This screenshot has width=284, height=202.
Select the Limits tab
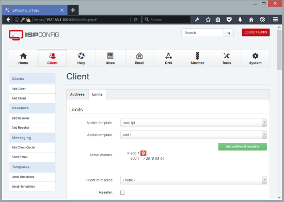[97, 94]
